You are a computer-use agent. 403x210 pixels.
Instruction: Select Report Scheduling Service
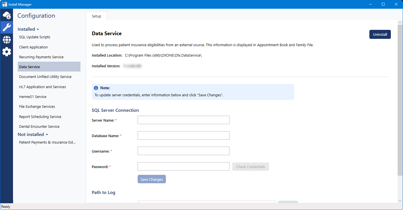click(x=40, y=117)
